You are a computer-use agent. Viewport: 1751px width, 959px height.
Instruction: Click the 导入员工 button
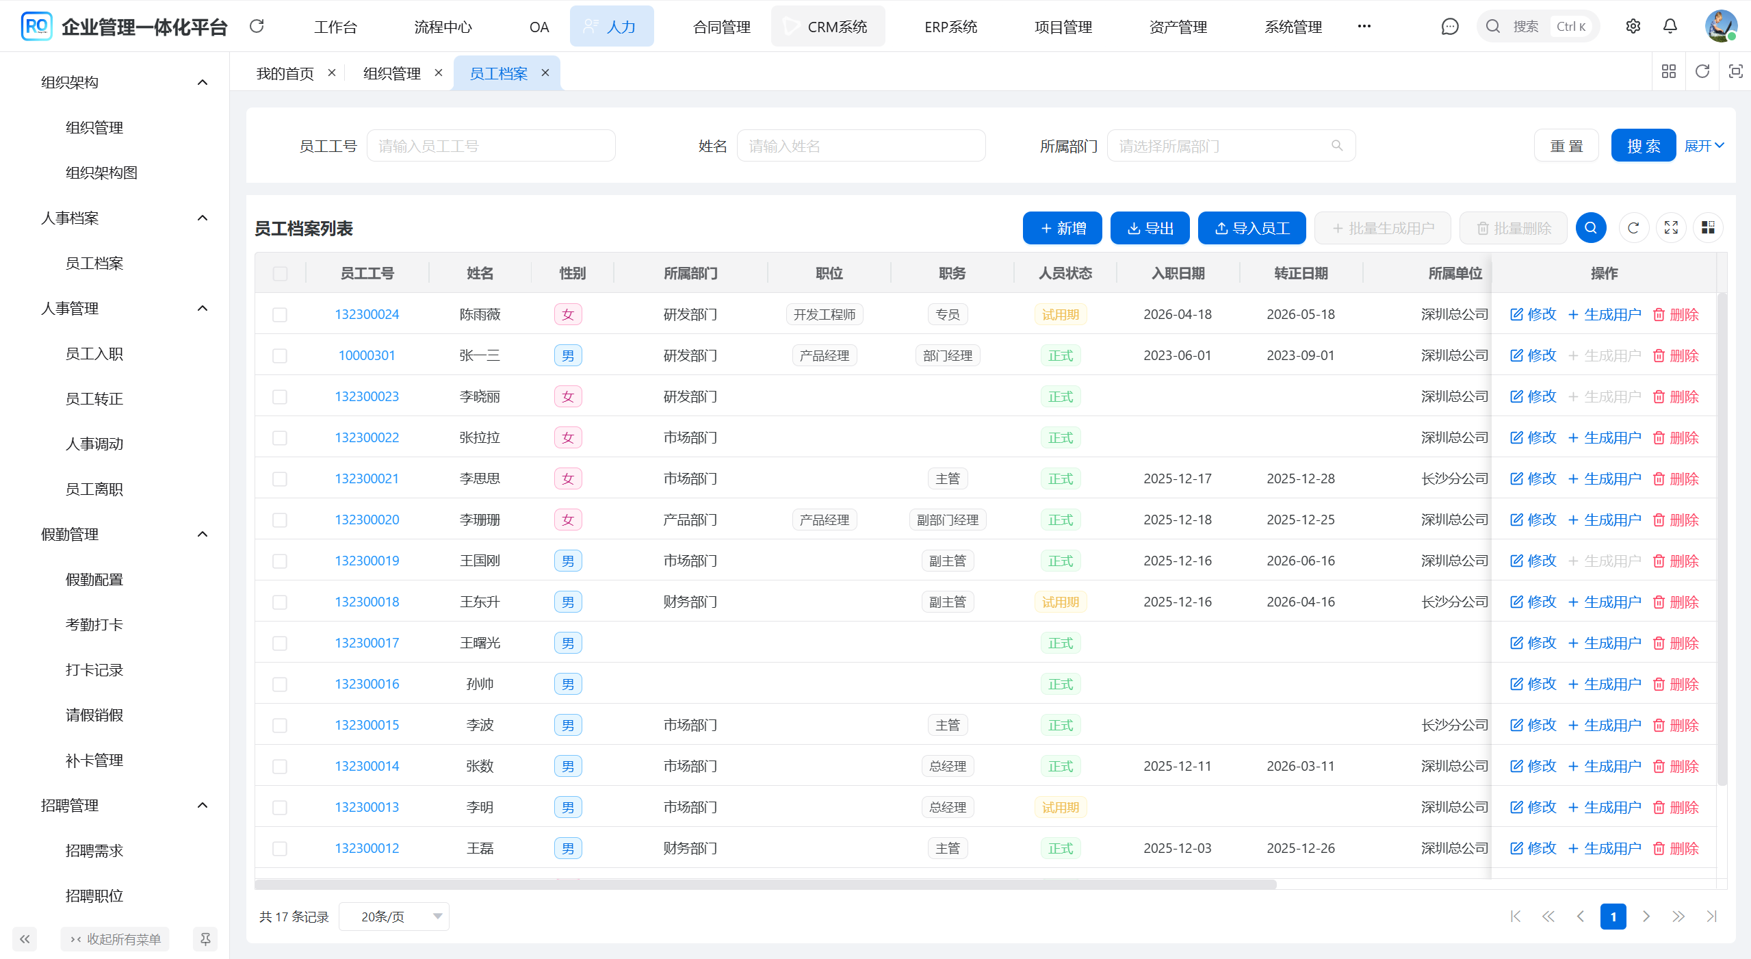click(1251, 228)
